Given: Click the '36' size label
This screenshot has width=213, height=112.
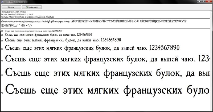Looking at the screenshot, I should (2, 49).
